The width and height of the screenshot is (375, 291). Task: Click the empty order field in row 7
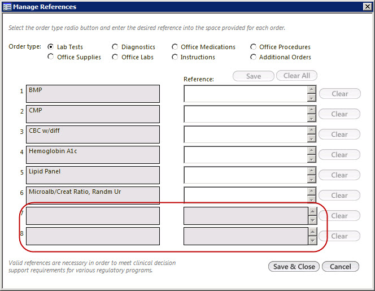[93, 216]
